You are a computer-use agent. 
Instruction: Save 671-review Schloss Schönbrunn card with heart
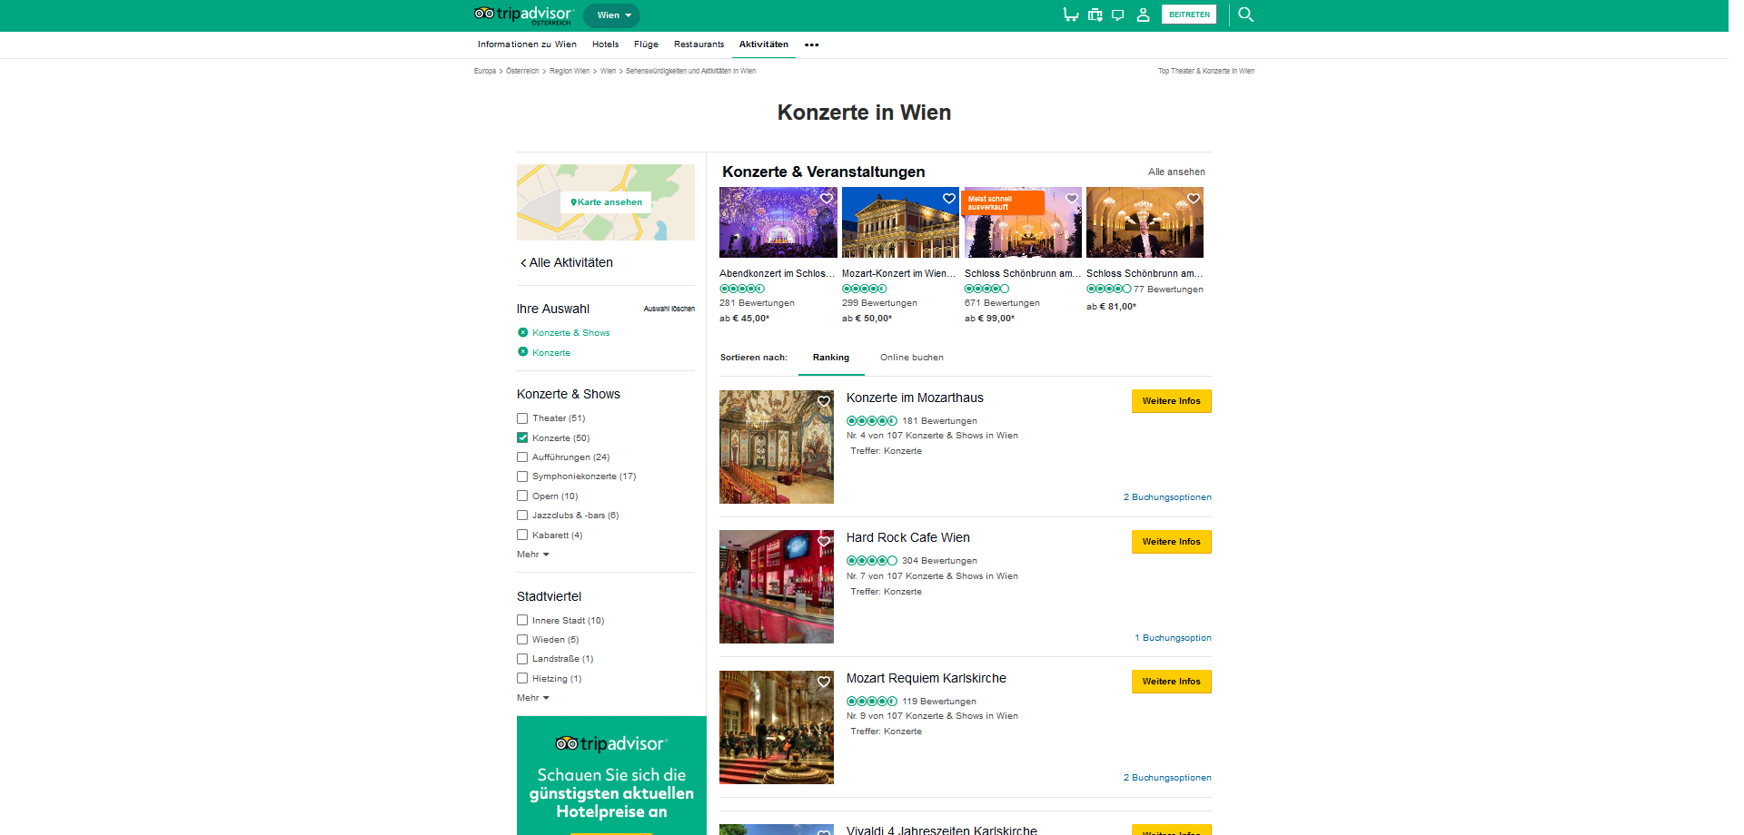pos(1072,199)
